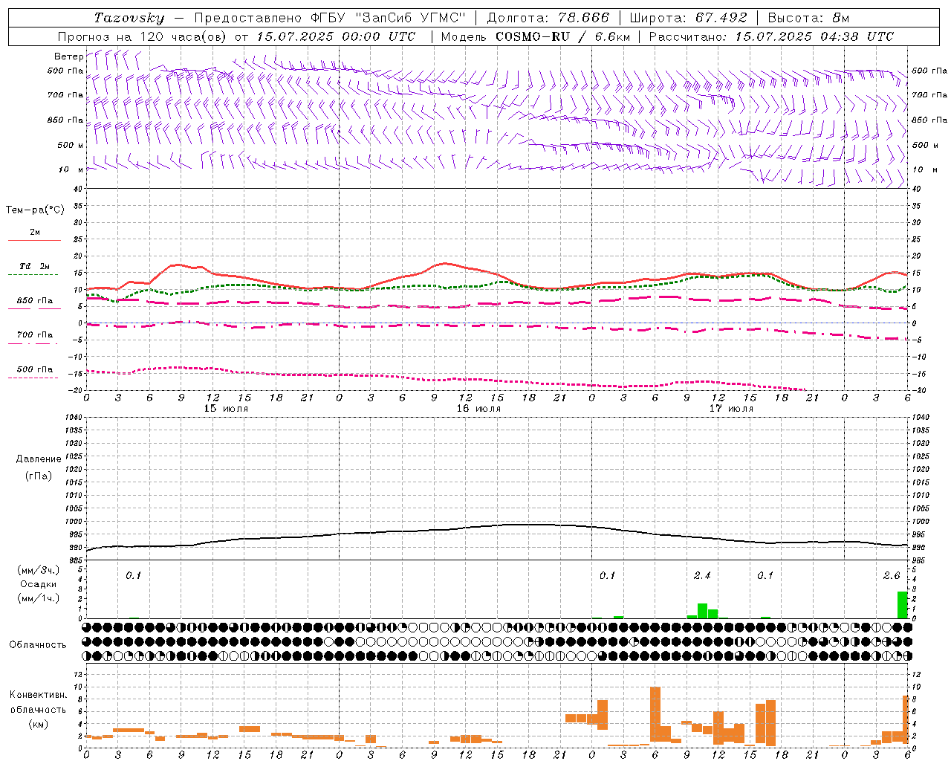Click the red line sample under "2м" legend
951x761 pixels.
pos(34,240)
